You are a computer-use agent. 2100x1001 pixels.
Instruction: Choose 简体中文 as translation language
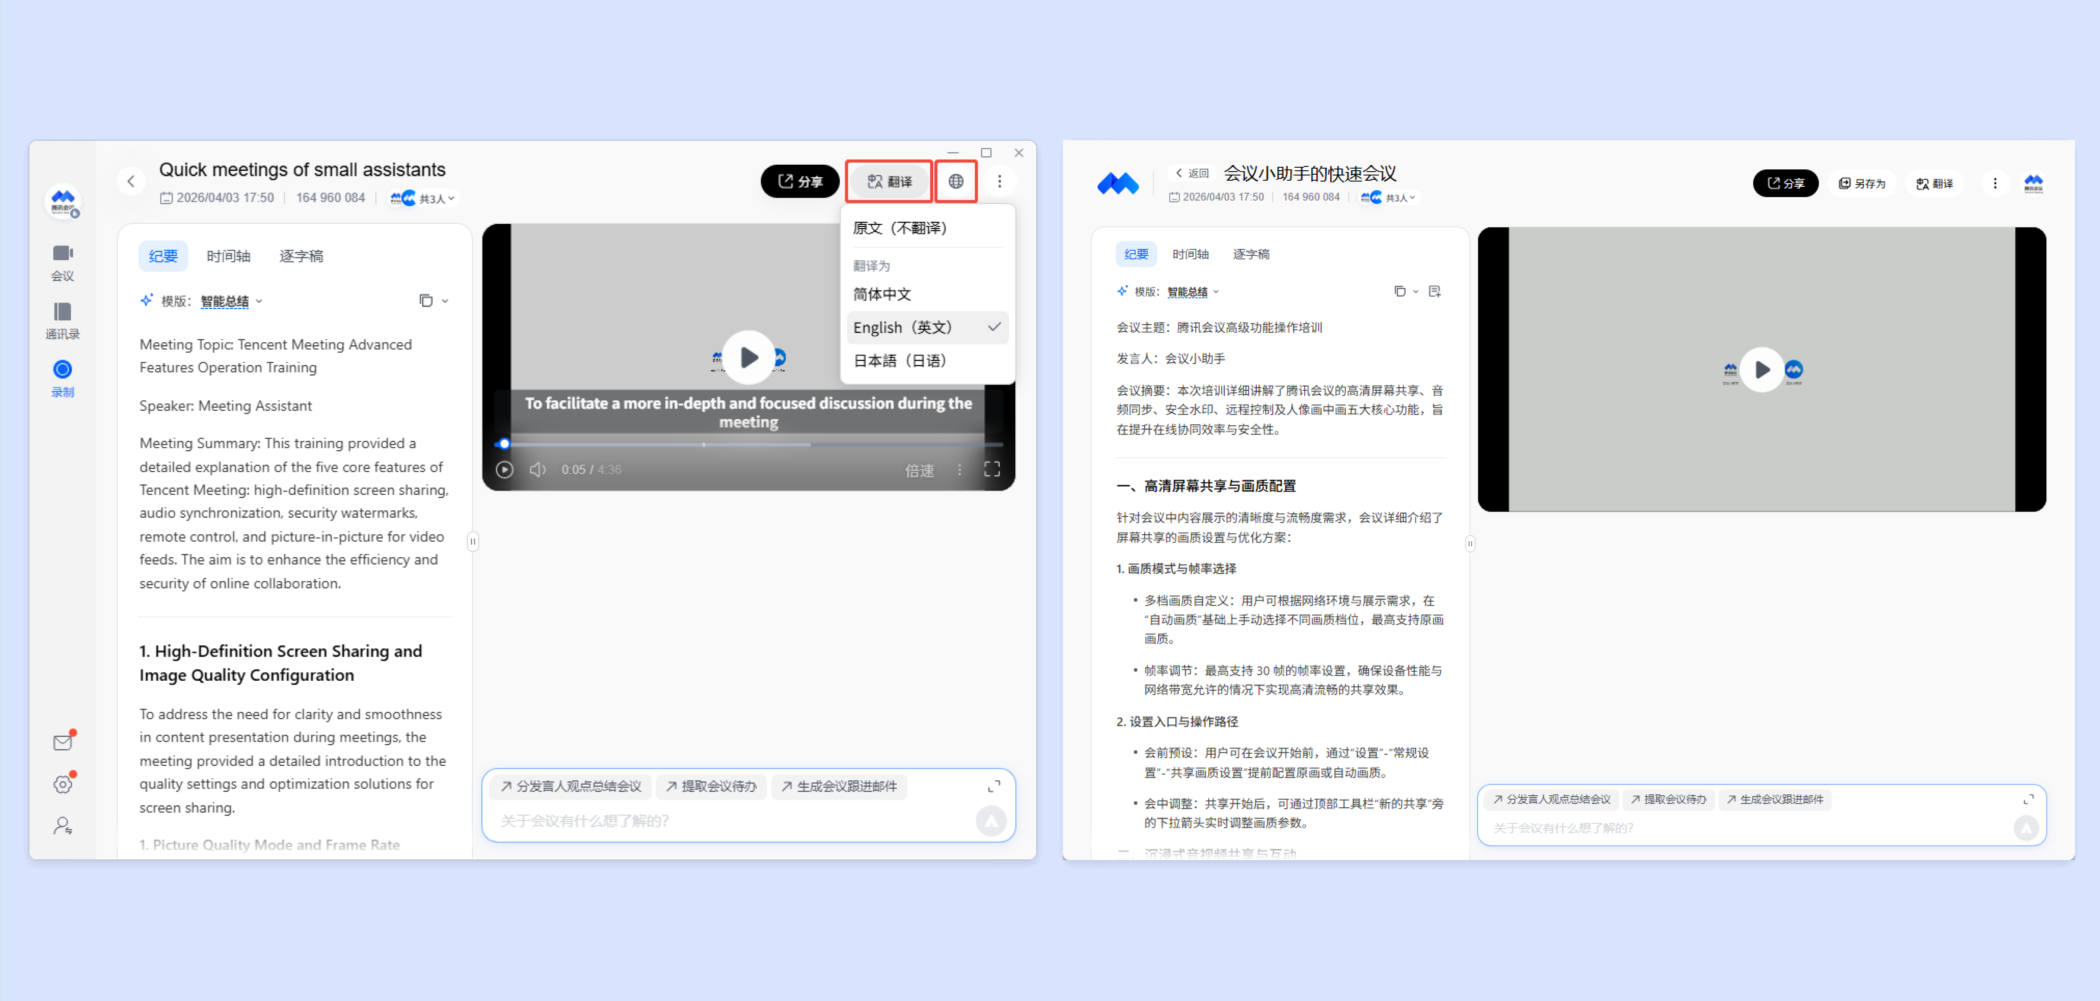[x=882, y=294]
